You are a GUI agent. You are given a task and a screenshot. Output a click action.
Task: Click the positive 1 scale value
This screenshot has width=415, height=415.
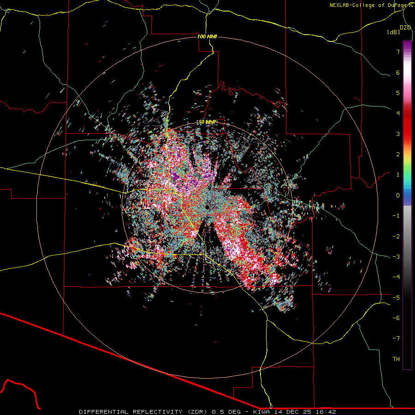pos(398,175)
